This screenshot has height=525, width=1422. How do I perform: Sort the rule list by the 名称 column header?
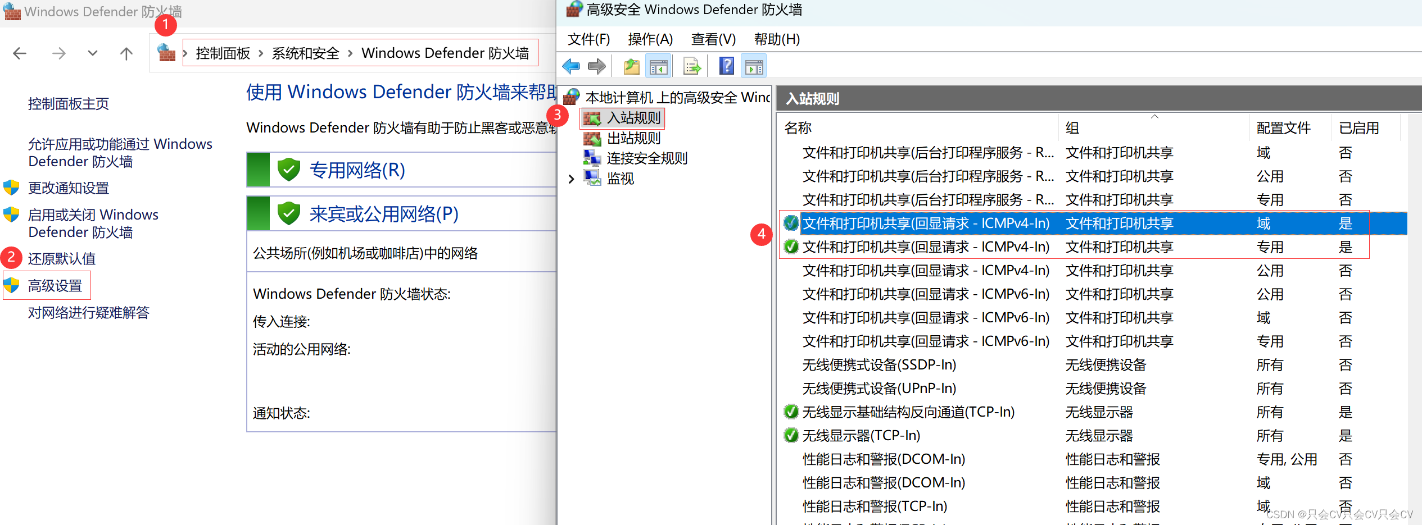(x=918, y=128)
